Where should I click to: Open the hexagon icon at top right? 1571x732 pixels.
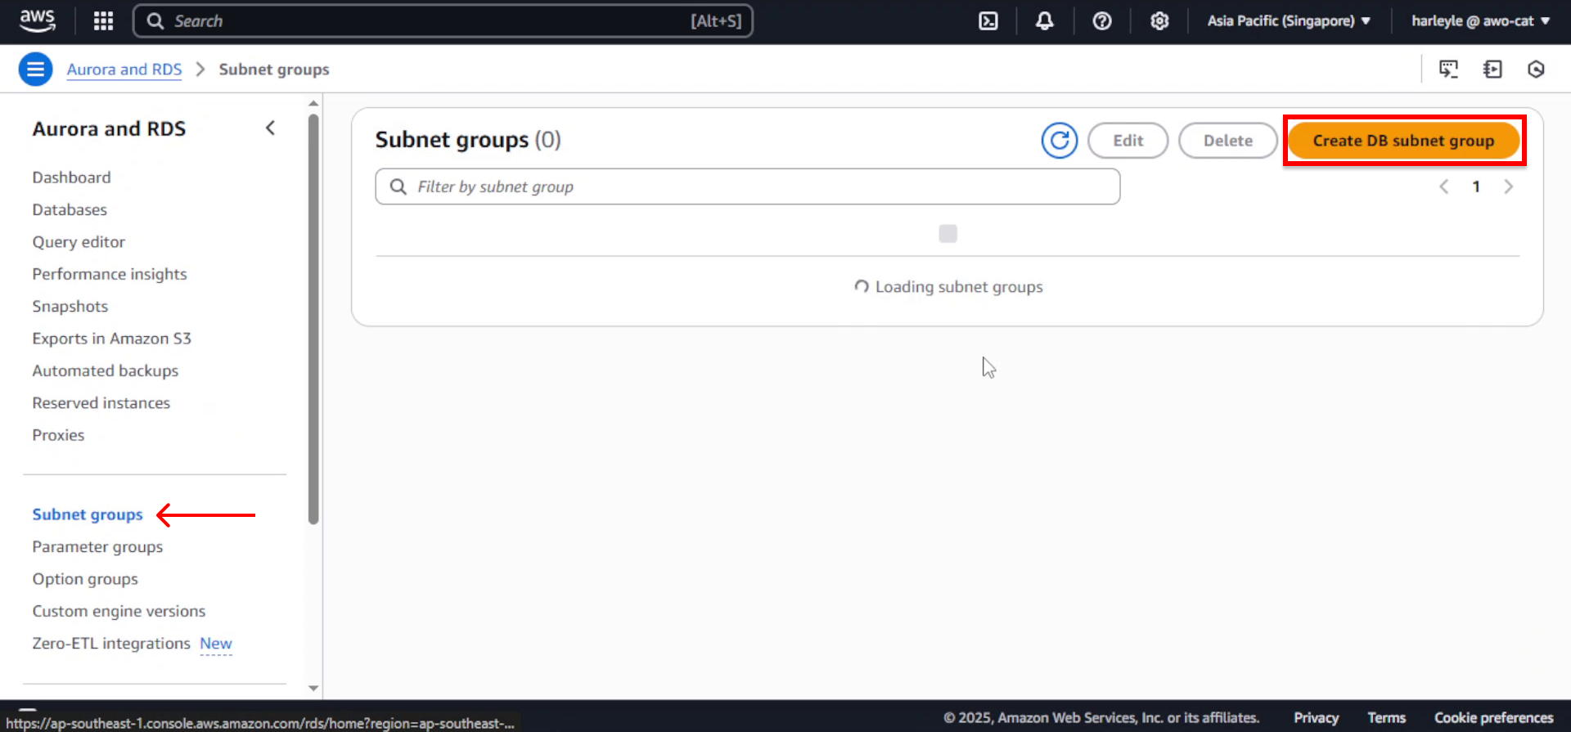click(1536, 70)
